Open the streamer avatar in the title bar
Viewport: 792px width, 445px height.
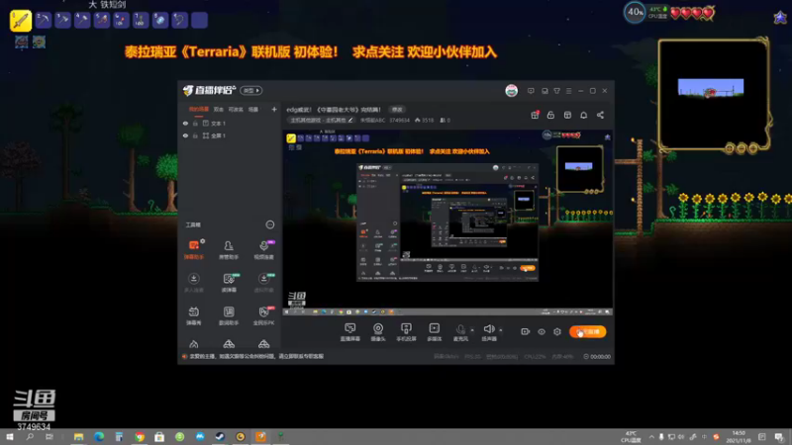pyautogui.click(x=511, y=91)
